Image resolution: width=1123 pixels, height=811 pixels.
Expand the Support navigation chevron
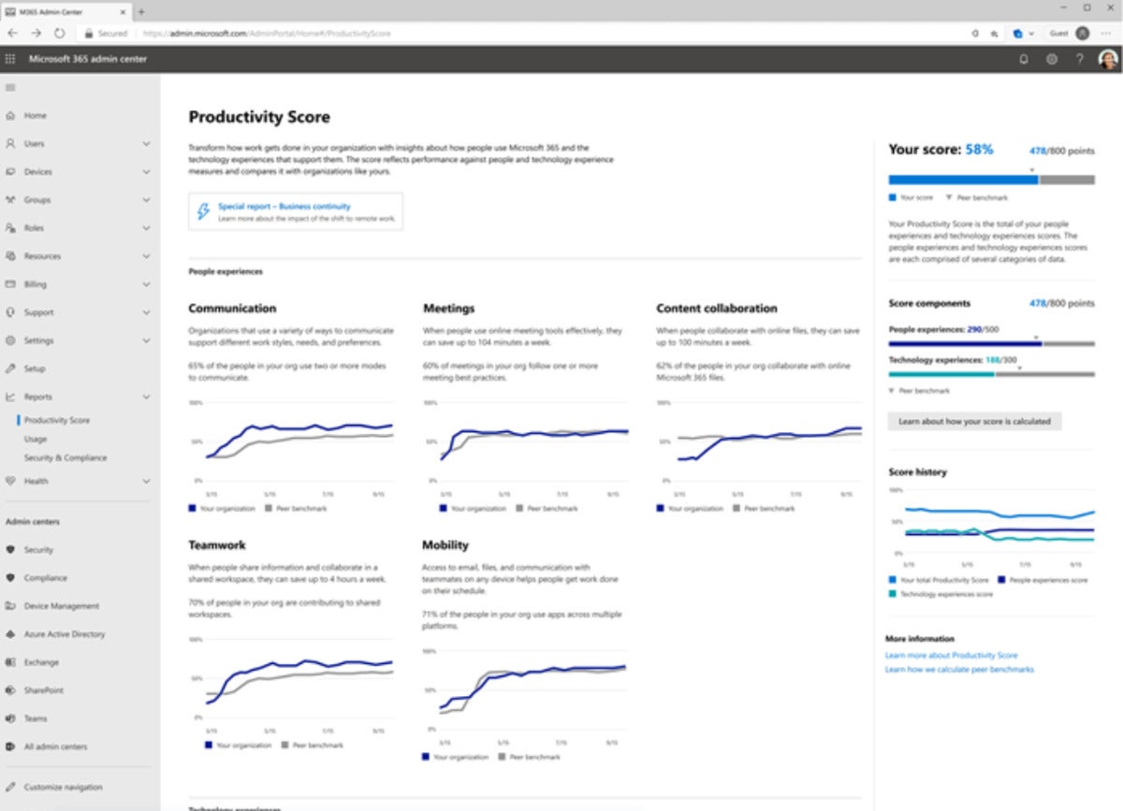point(146,312)
